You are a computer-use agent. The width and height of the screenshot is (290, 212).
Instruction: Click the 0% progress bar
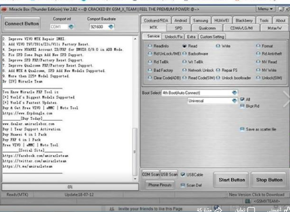click(x=70, y=187)
